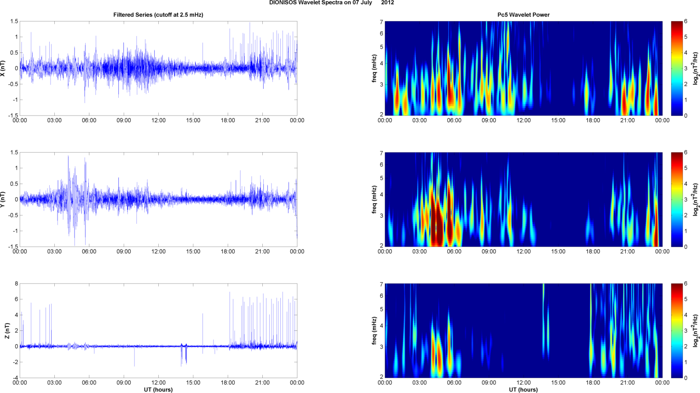Click the '-4' tick on the Z (nT) axis

[x=15, y=378]
